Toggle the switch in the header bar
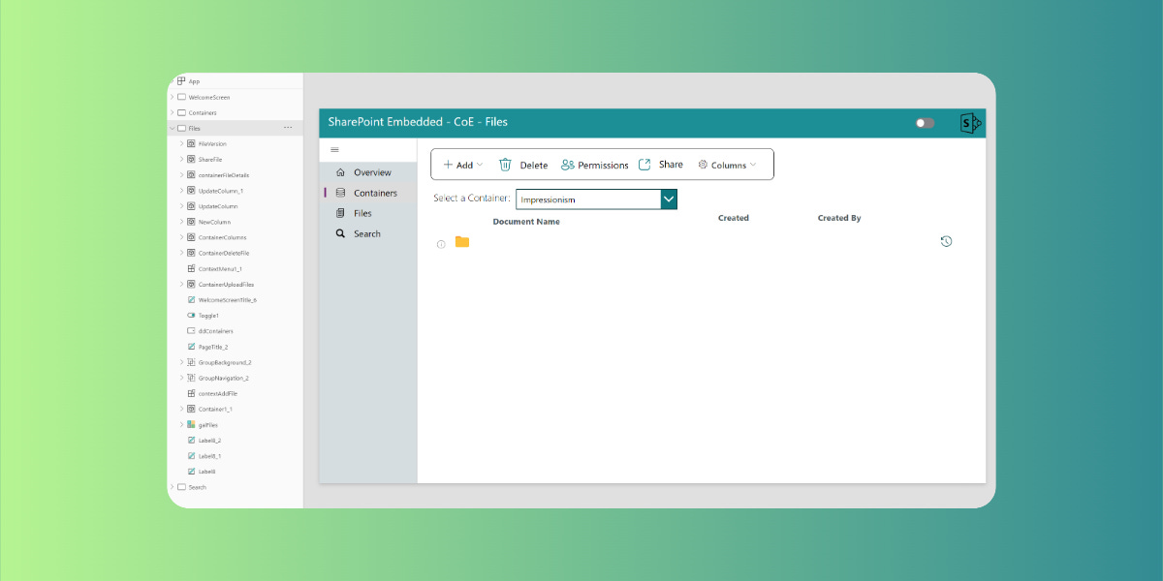The width and height of the screenshot is (1163, 581). tap(925, 123)
